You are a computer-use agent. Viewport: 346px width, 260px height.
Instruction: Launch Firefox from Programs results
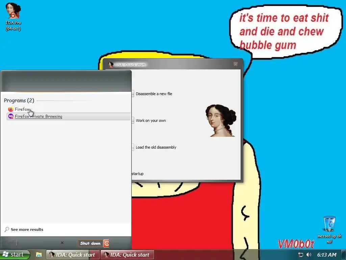(68, 109)
